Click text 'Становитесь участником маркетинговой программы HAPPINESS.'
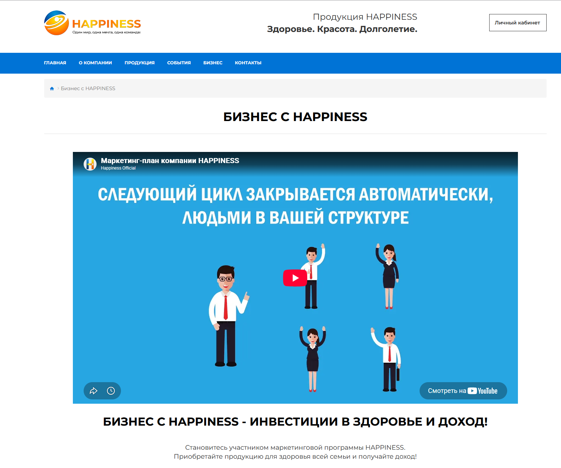 click(295, 448)
